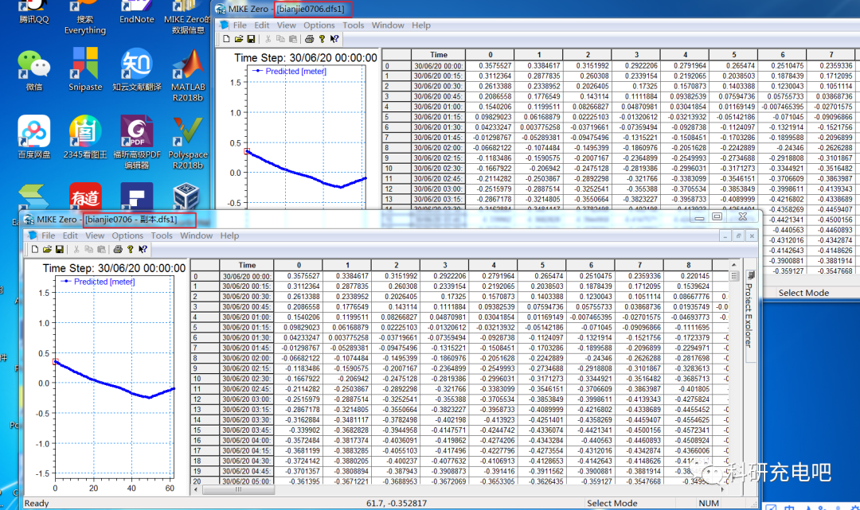Image resolution: width=860 pixels, height=510 pixels.
Task: Open Options menu in bianjie0706.dfs1 window
Action: (x=319, y=25)
